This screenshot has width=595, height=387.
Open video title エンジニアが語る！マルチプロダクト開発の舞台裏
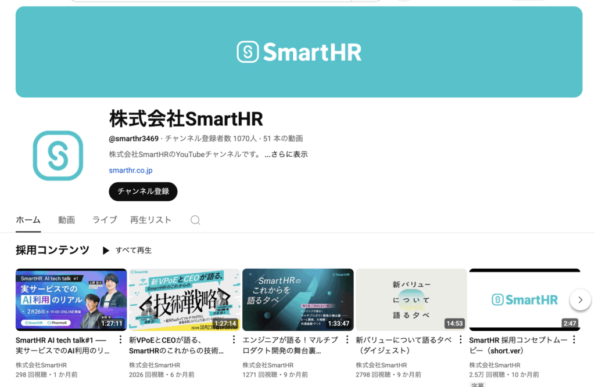[291, 345]
